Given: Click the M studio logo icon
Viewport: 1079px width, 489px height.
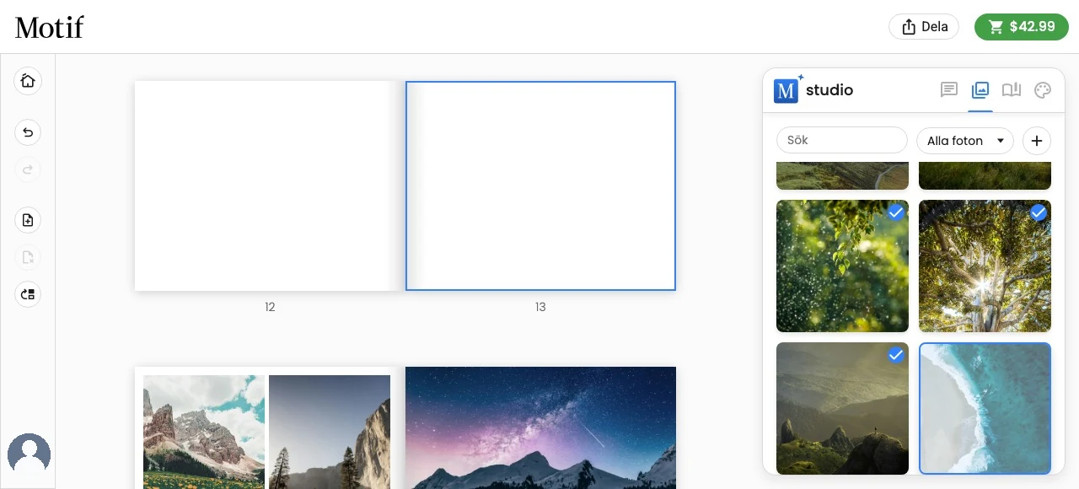Looking at the screenshot, I should (787, 89).
